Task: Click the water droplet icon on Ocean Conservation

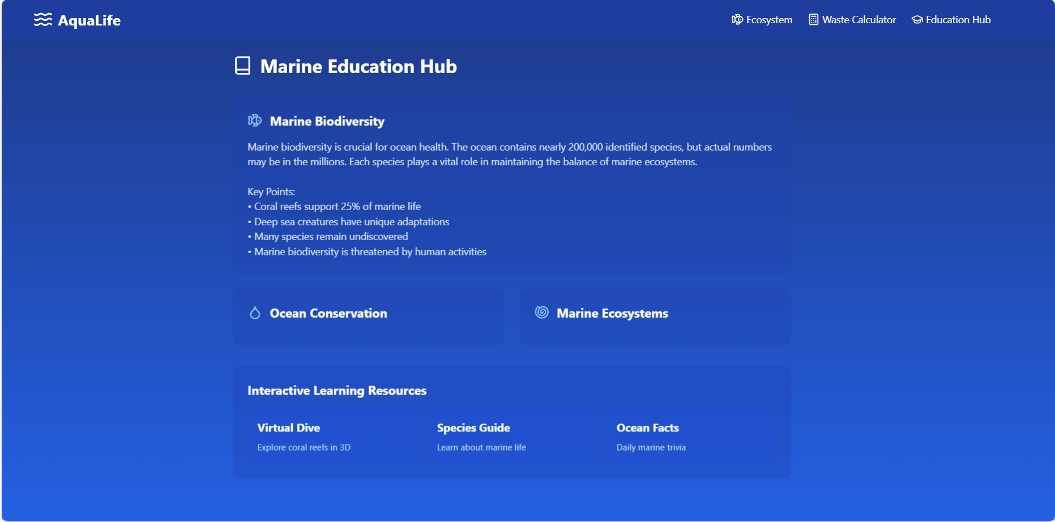Action: (255, 312)
